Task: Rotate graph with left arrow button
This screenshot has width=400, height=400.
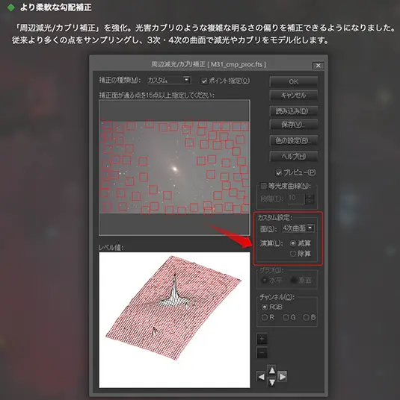Action: click(261, 377)
